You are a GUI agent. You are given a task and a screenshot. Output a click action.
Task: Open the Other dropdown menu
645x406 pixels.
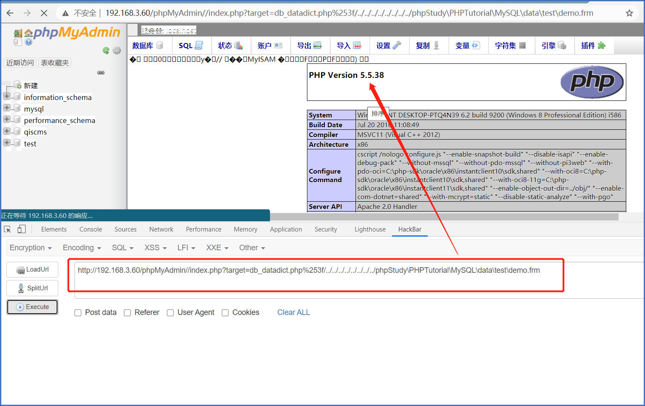(x=252, y=248)
